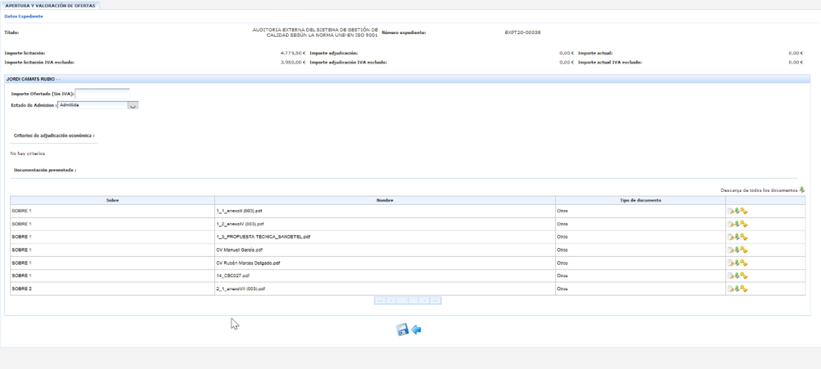Download the 14_CSC027.pdf document
This screenshot has height=369, width=821.
pos(737,276)
